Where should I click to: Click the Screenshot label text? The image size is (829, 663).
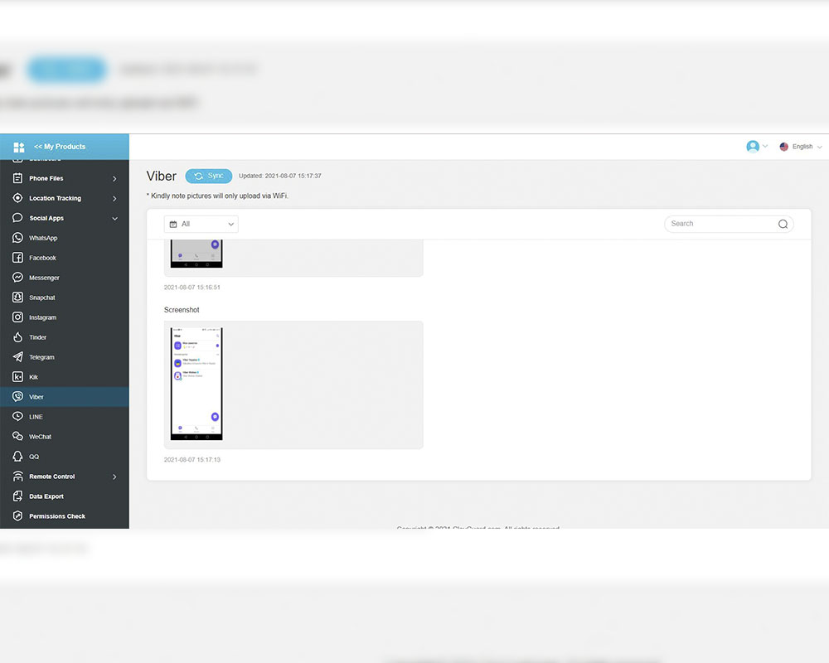coord(182,310)
